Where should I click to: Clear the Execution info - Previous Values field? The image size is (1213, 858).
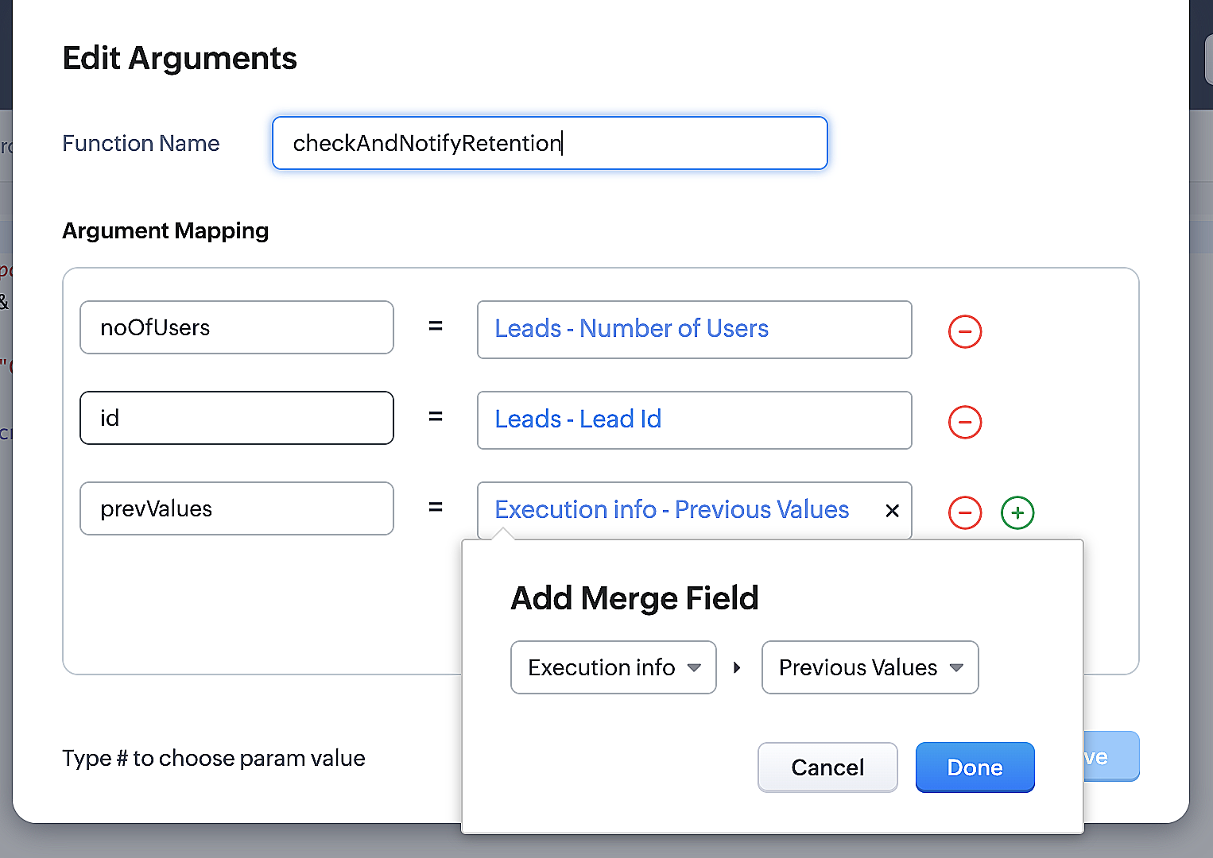pyautogui.click(x=892, y=511)
